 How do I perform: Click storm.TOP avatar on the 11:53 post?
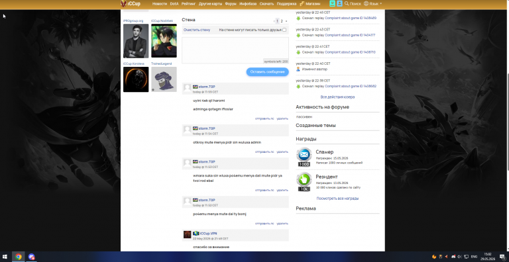(x=187, y=163)
